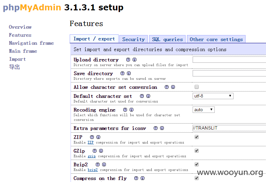266x182 pixels.
Task: Uncheck the Bzip2 compression checkbox
Action: tap(197, 164)
